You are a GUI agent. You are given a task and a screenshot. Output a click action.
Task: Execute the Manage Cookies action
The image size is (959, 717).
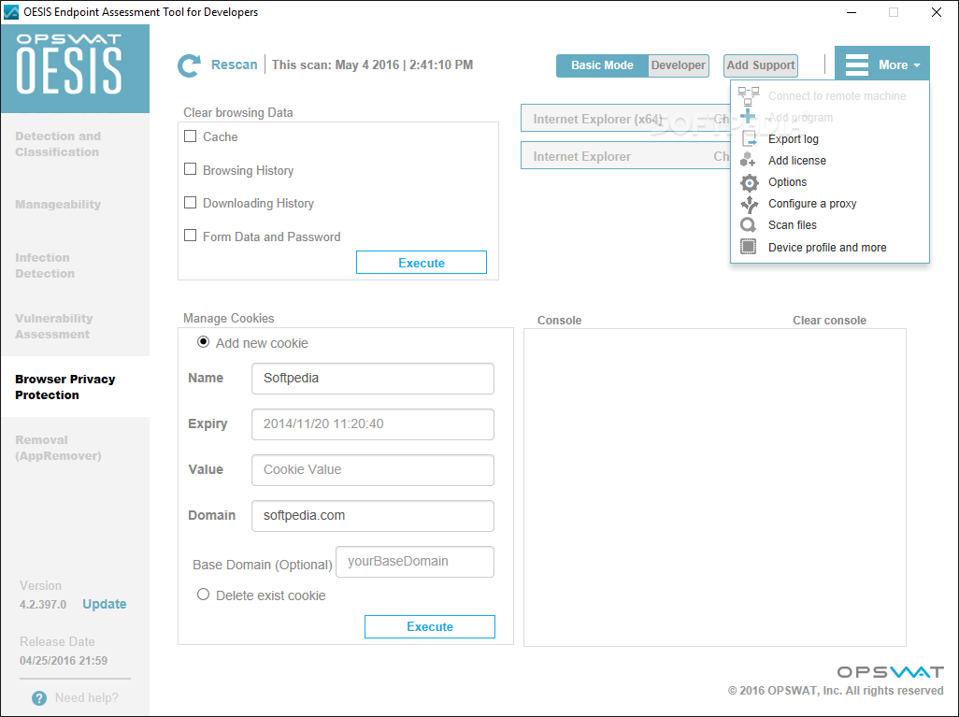point(430,626)
